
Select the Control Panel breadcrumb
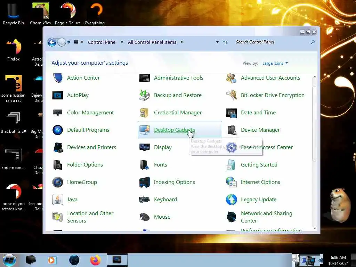[x=102, y=42]
